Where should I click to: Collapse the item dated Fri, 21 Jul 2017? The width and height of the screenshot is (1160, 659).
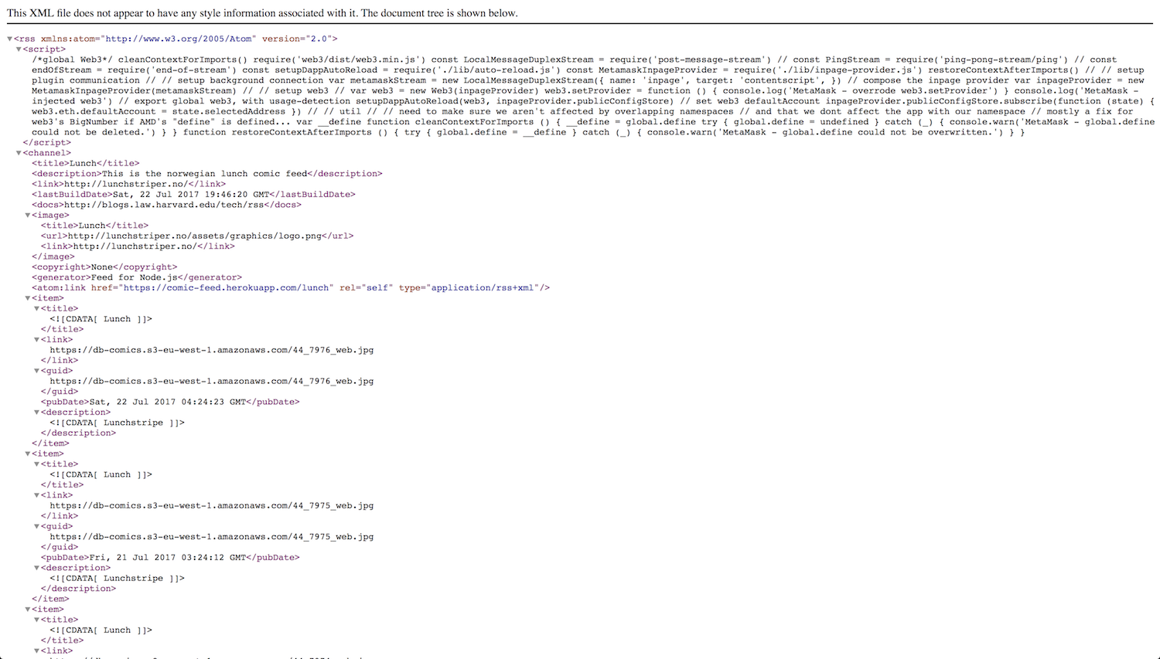point(28,454)
